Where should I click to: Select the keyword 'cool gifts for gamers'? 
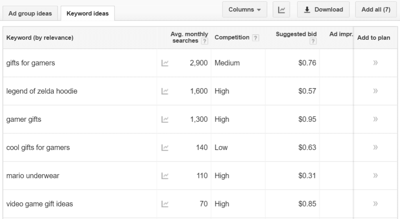(x=38, y=148)
